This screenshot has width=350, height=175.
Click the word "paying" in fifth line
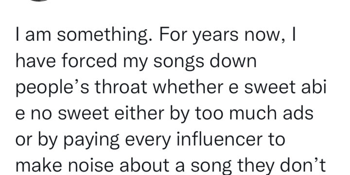[x=91, y=140]
